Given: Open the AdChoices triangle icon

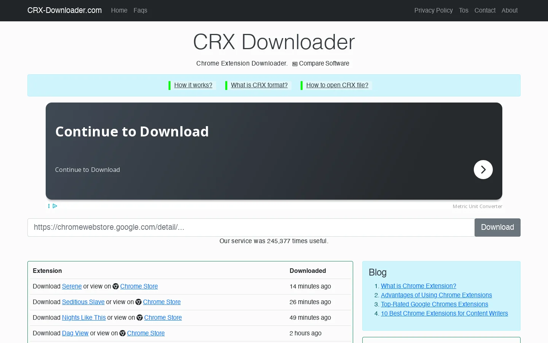Looking at the screenshot, I should tap(55, 206).
